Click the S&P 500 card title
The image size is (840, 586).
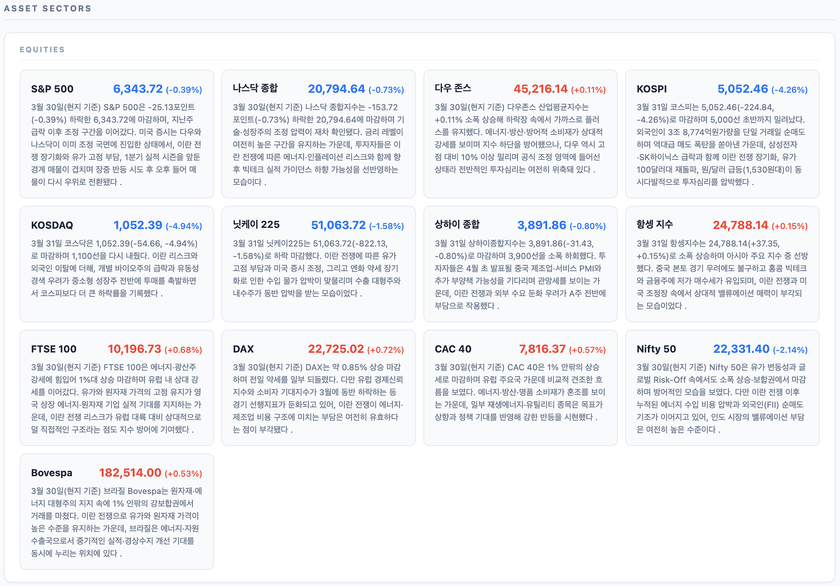[52, 89]
